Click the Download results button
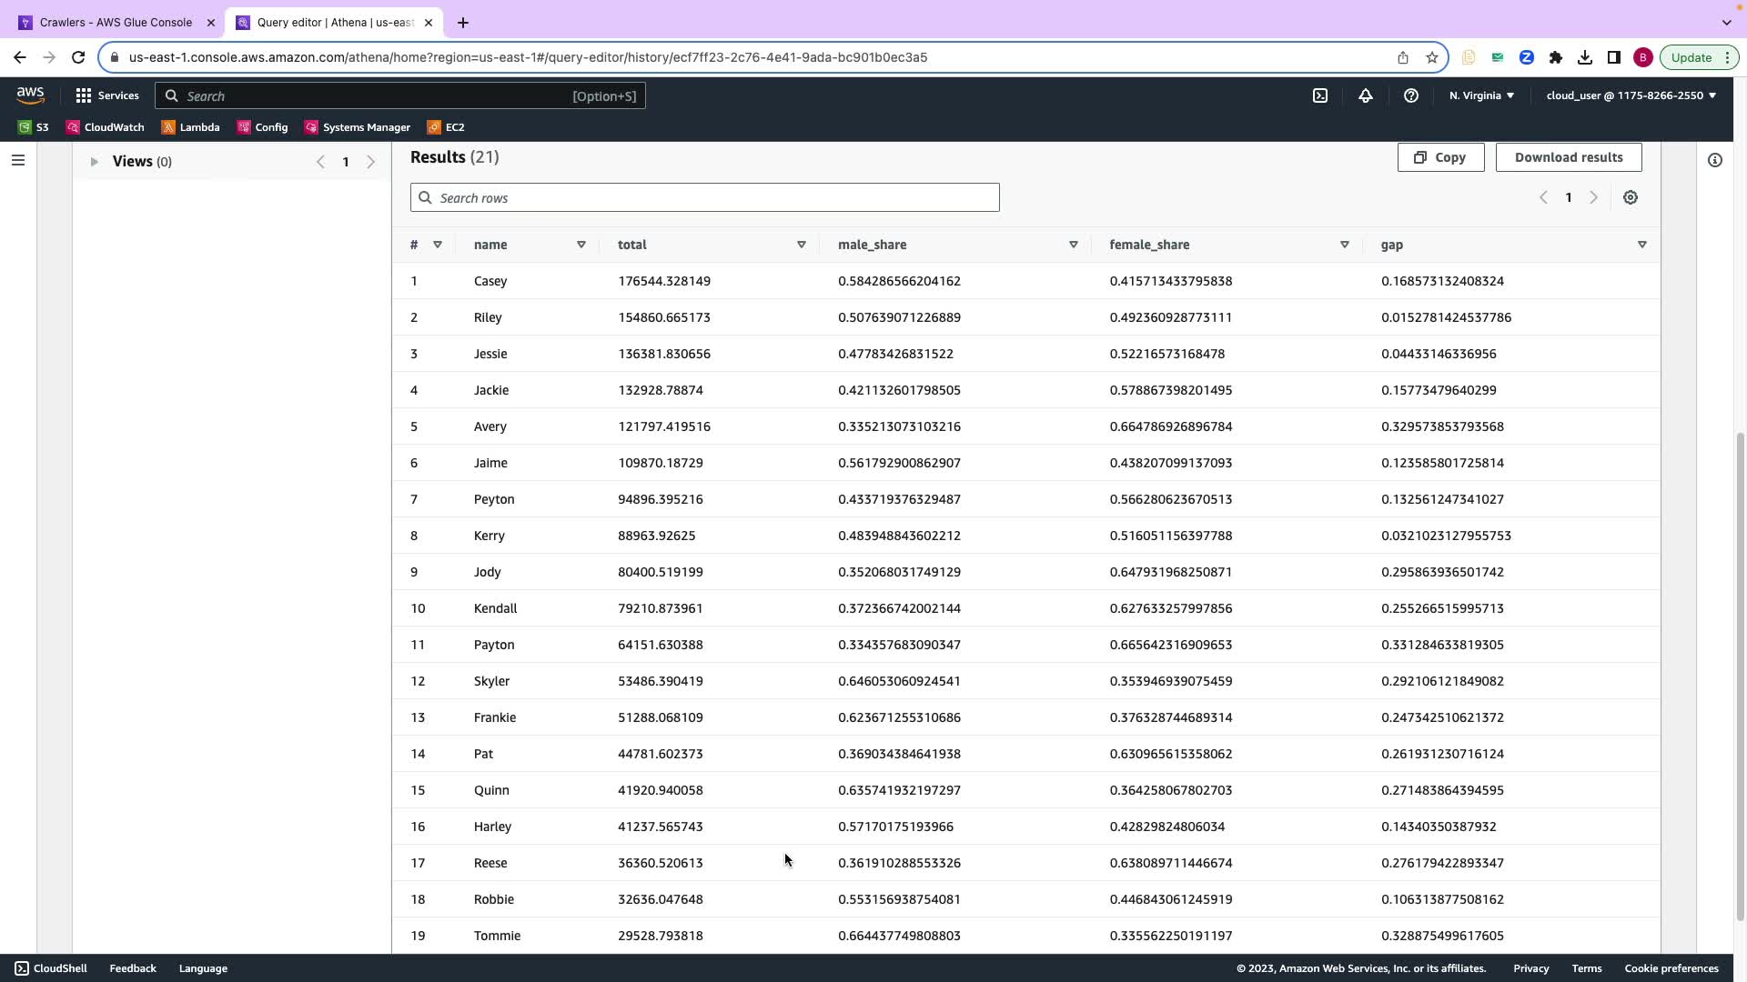The height and width of the screenshot is (982, 1747). point(1568,157)
